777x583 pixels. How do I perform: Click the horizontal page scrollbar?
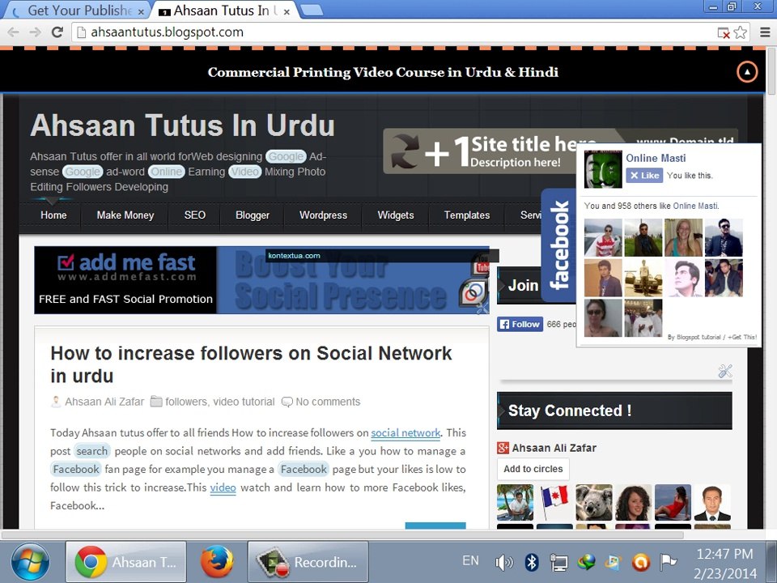[x=343, y=535]
